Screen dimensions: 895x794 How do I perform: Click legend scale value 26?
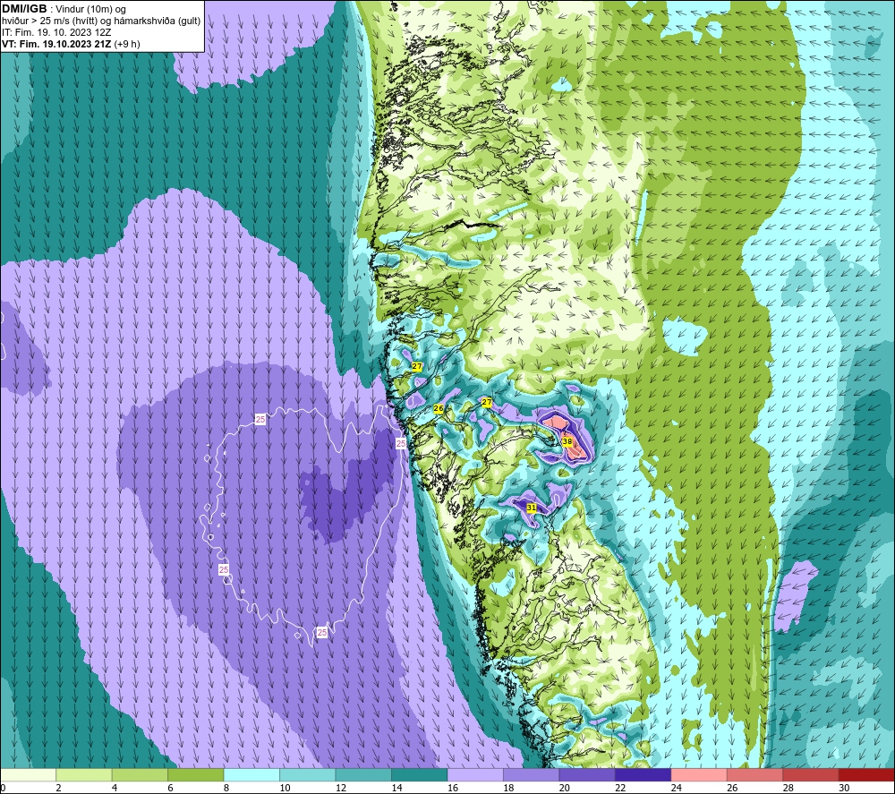pos(732,789)
